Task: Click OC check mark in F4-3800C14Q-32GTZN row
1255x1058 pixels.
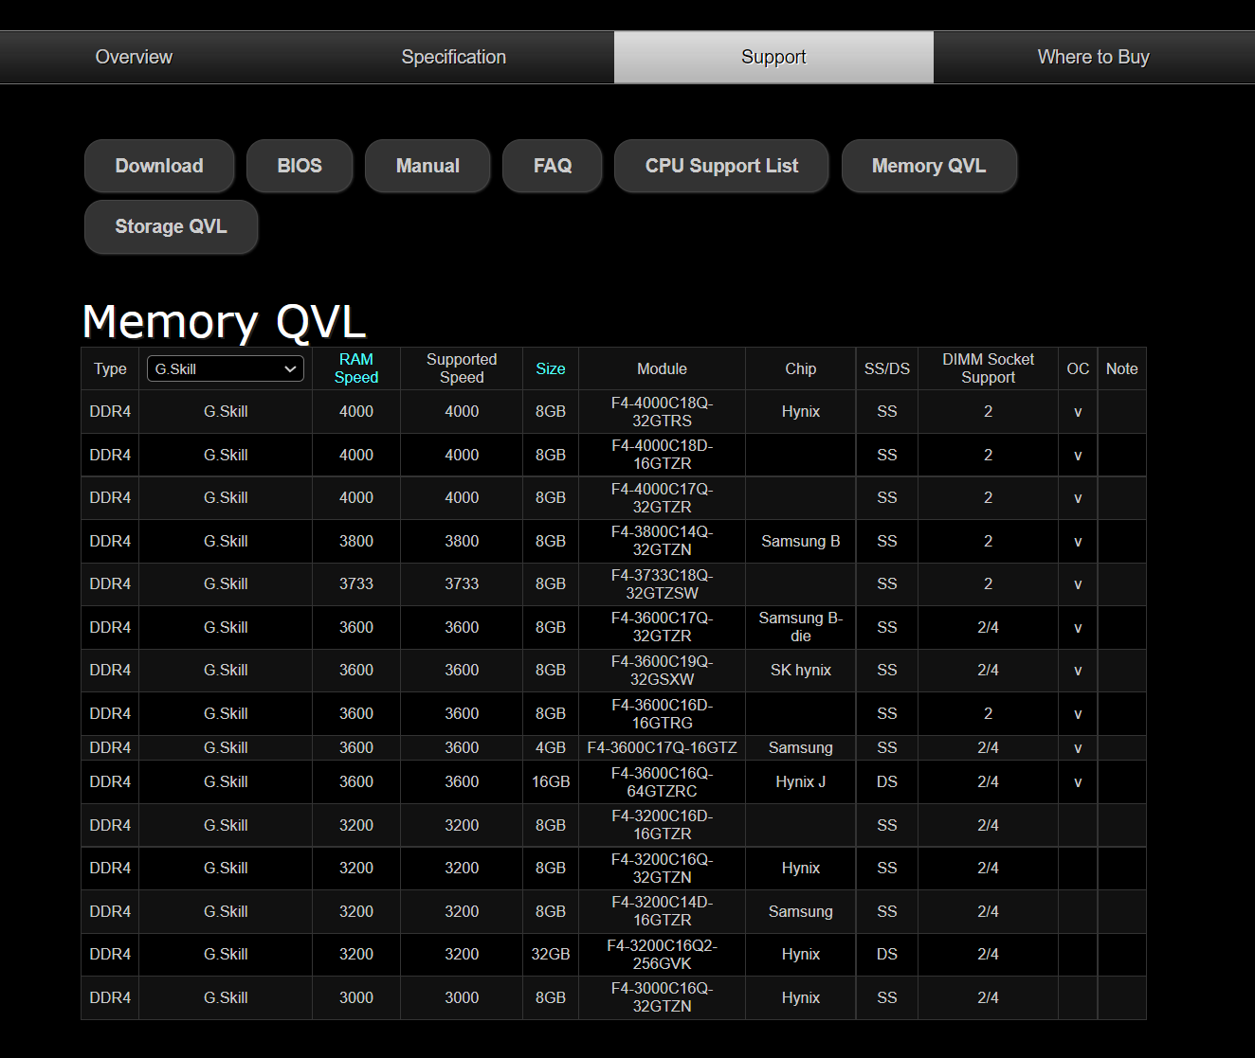Action: click(x=1078, y=542)
